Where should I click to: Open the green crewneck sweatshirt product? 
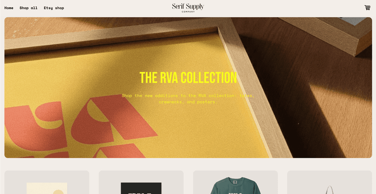pyautogui.click(x=235, y=182)
